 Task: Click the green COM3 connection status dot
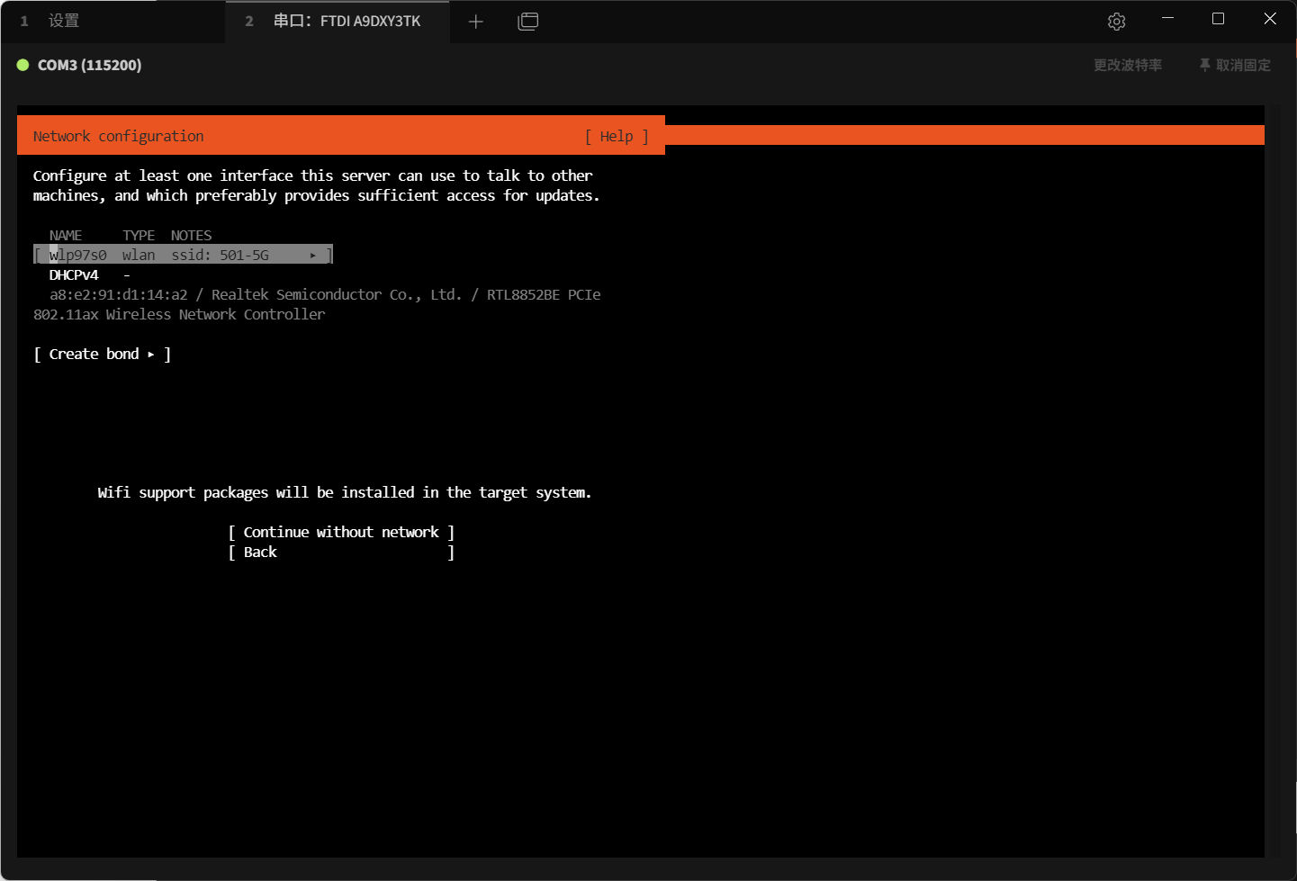pyautogui.click(x=23, y=65)
